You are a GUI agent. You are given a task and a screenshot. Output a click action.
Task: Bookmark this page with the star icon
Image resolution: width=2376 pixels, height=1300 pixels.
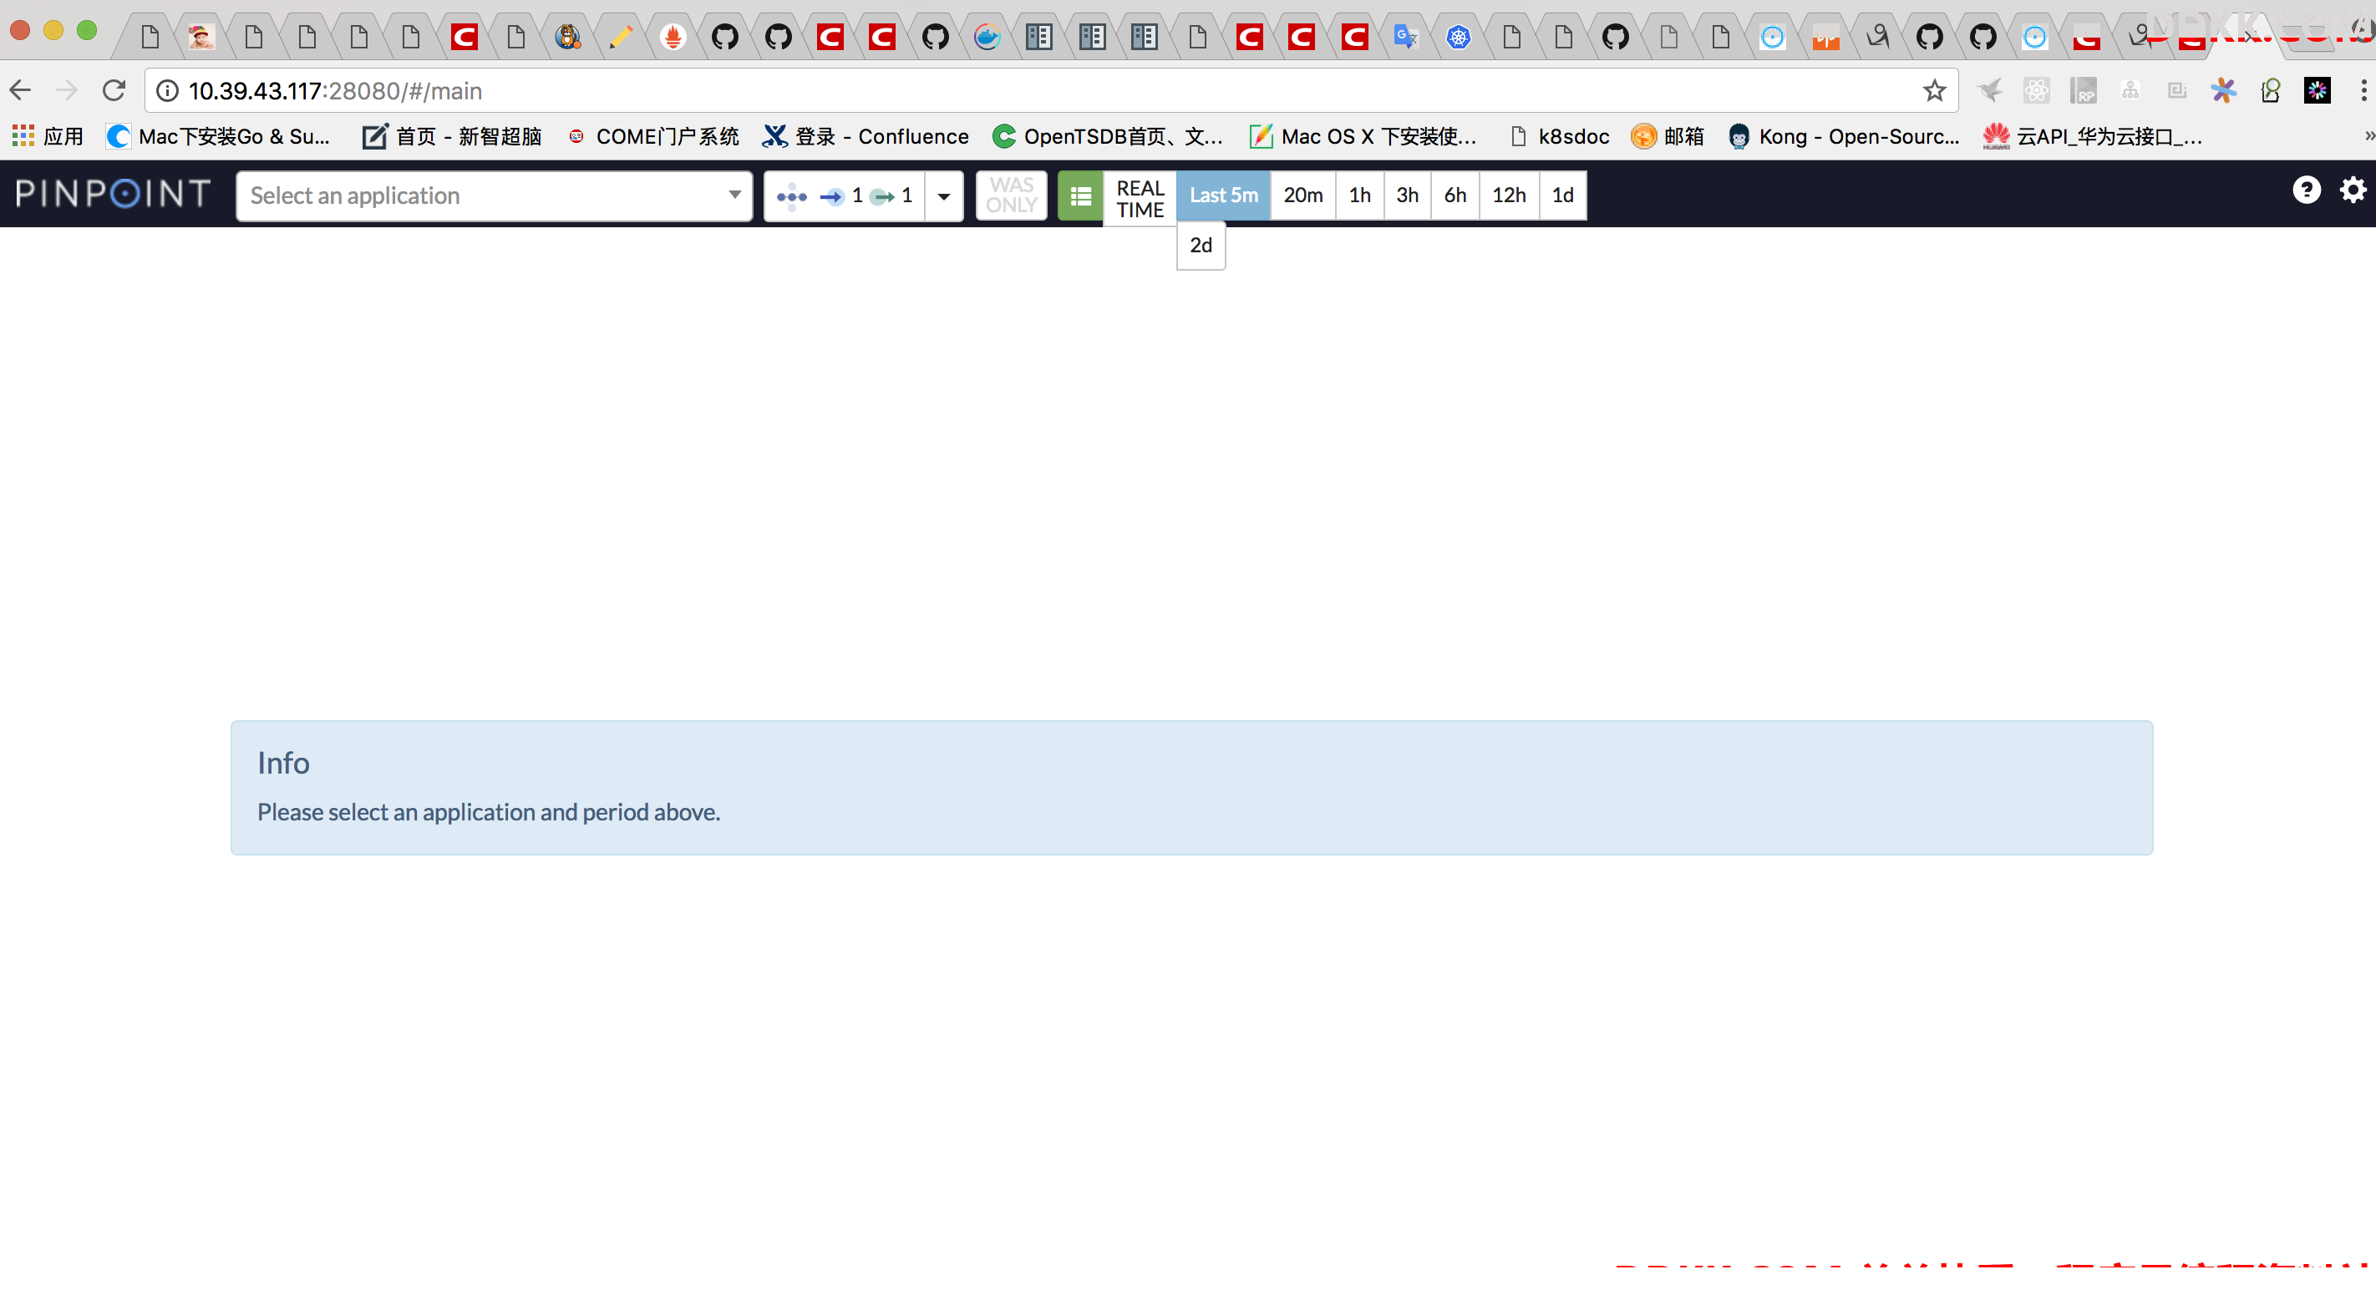click(x=1934, y=90)
